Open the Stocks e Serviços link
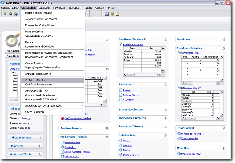Viewport: 235px width, 163px height. pos(131,155)
